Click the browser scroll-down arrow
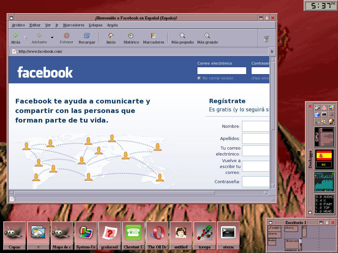Image resolution: width=338 pixels, height=253 pixels. 273,186
